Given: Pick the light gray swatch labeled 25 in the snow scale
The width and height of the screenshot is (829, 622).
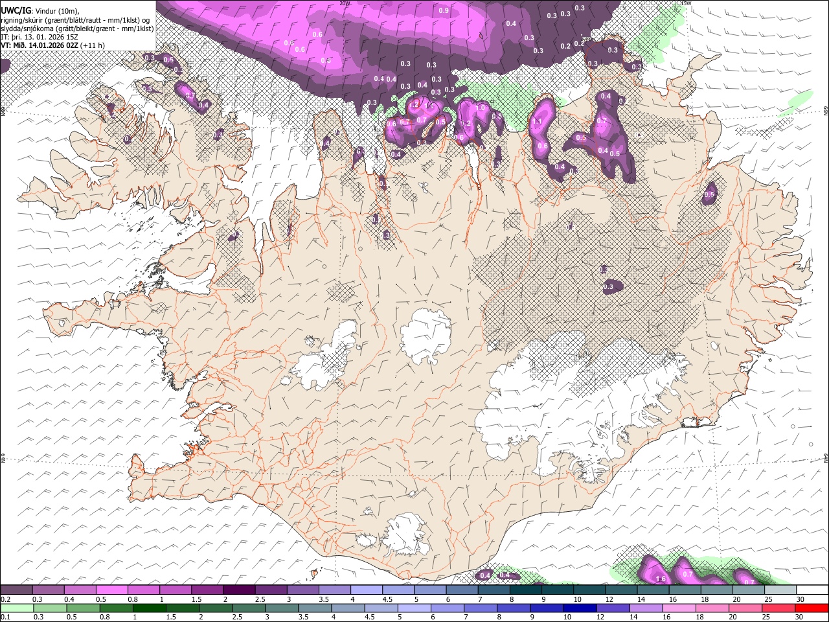Looking at the screenshot, I should [780, 590].
